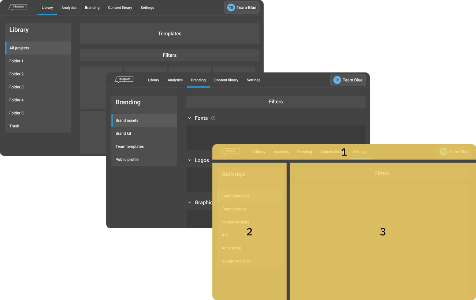
Task: Click TB avatar in Branding window
Action: coord(337,80)
